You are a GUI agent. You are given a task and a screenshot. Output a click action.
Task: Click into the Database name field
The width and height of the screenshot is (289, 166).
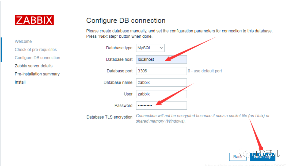click(x=161, y=82)
